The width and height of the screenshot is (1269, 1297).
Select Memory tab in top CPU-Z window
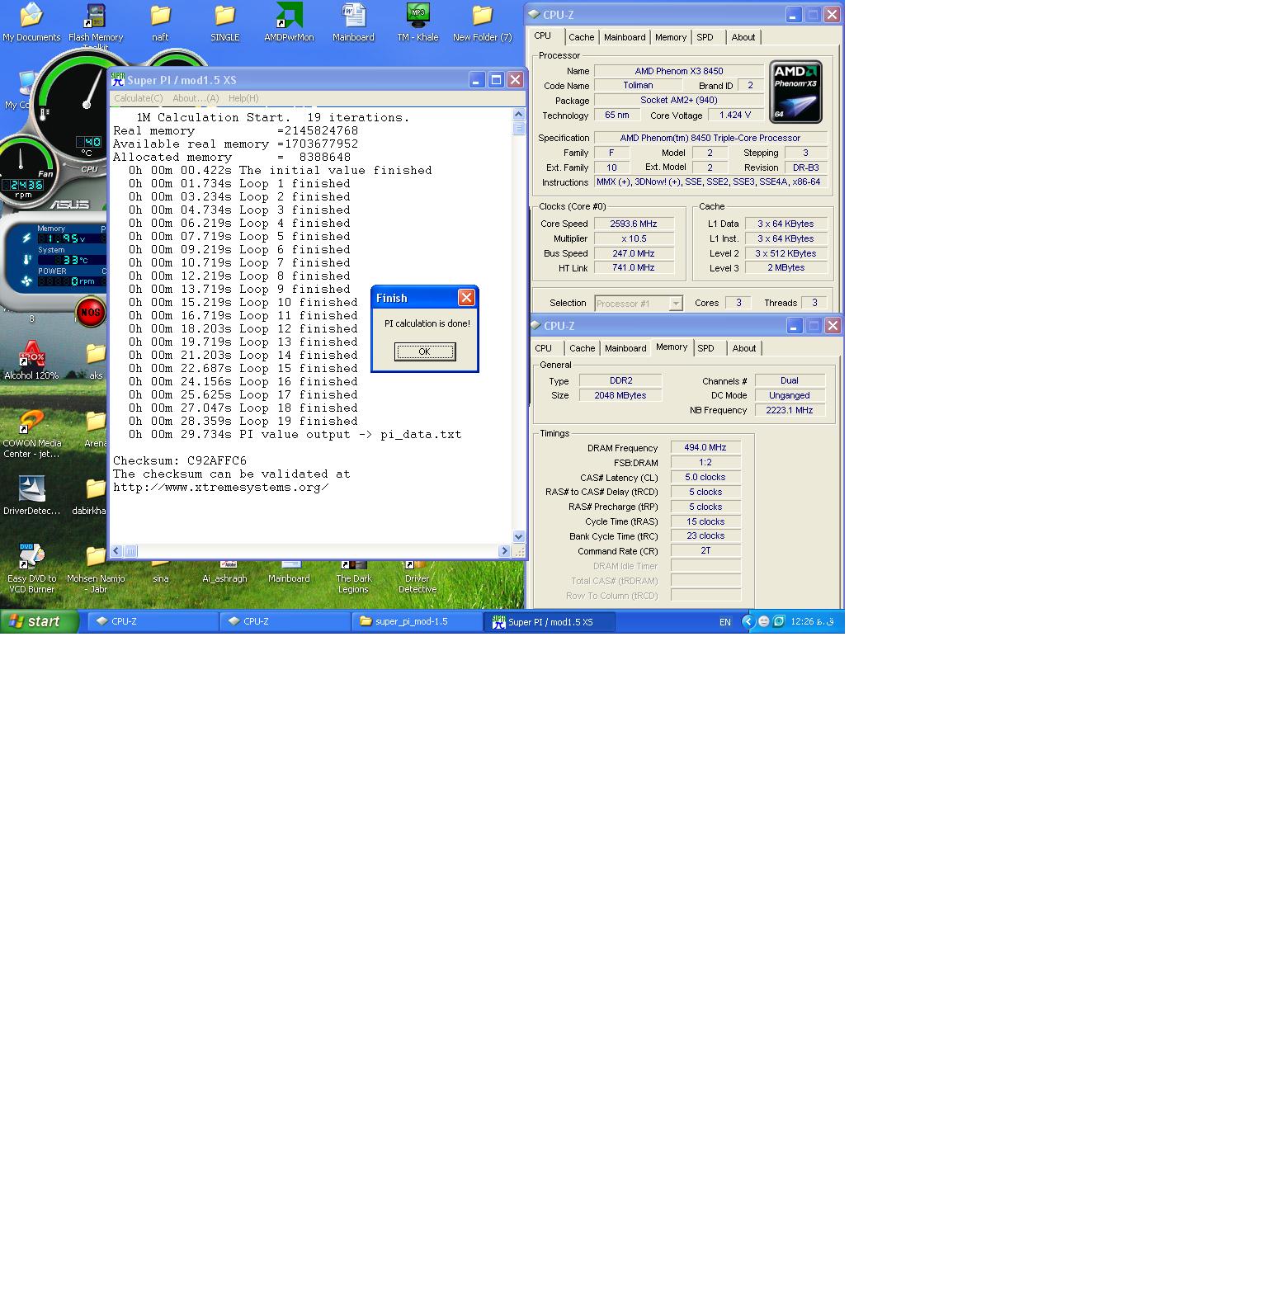point(671,37)
